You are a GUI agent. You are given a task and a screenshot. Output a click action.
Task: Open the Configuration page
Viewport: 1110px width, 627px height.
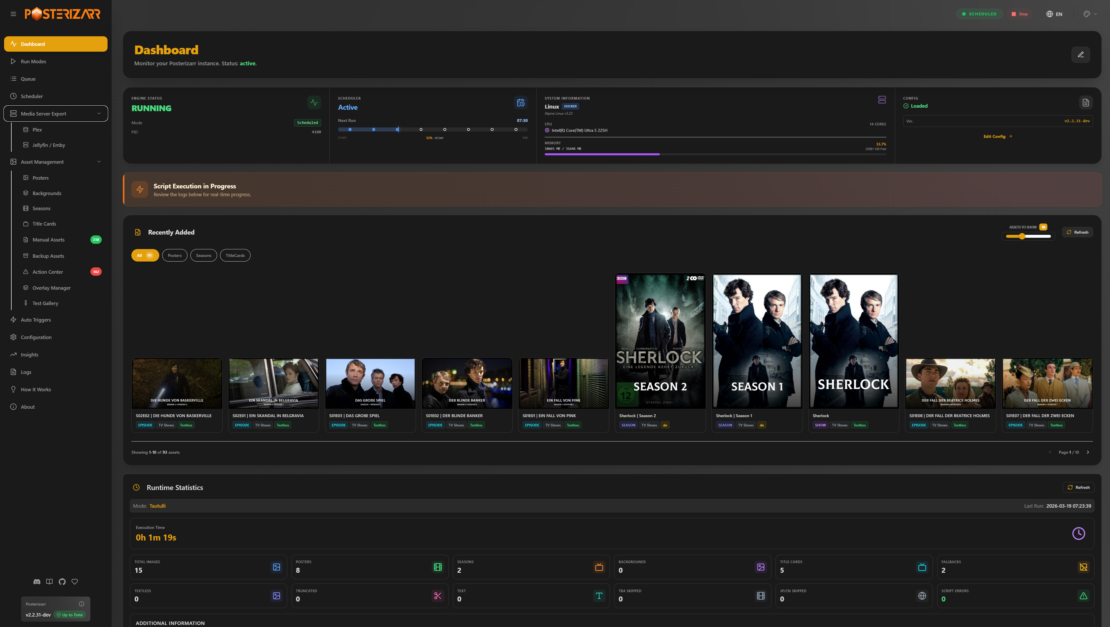point(56,337)
